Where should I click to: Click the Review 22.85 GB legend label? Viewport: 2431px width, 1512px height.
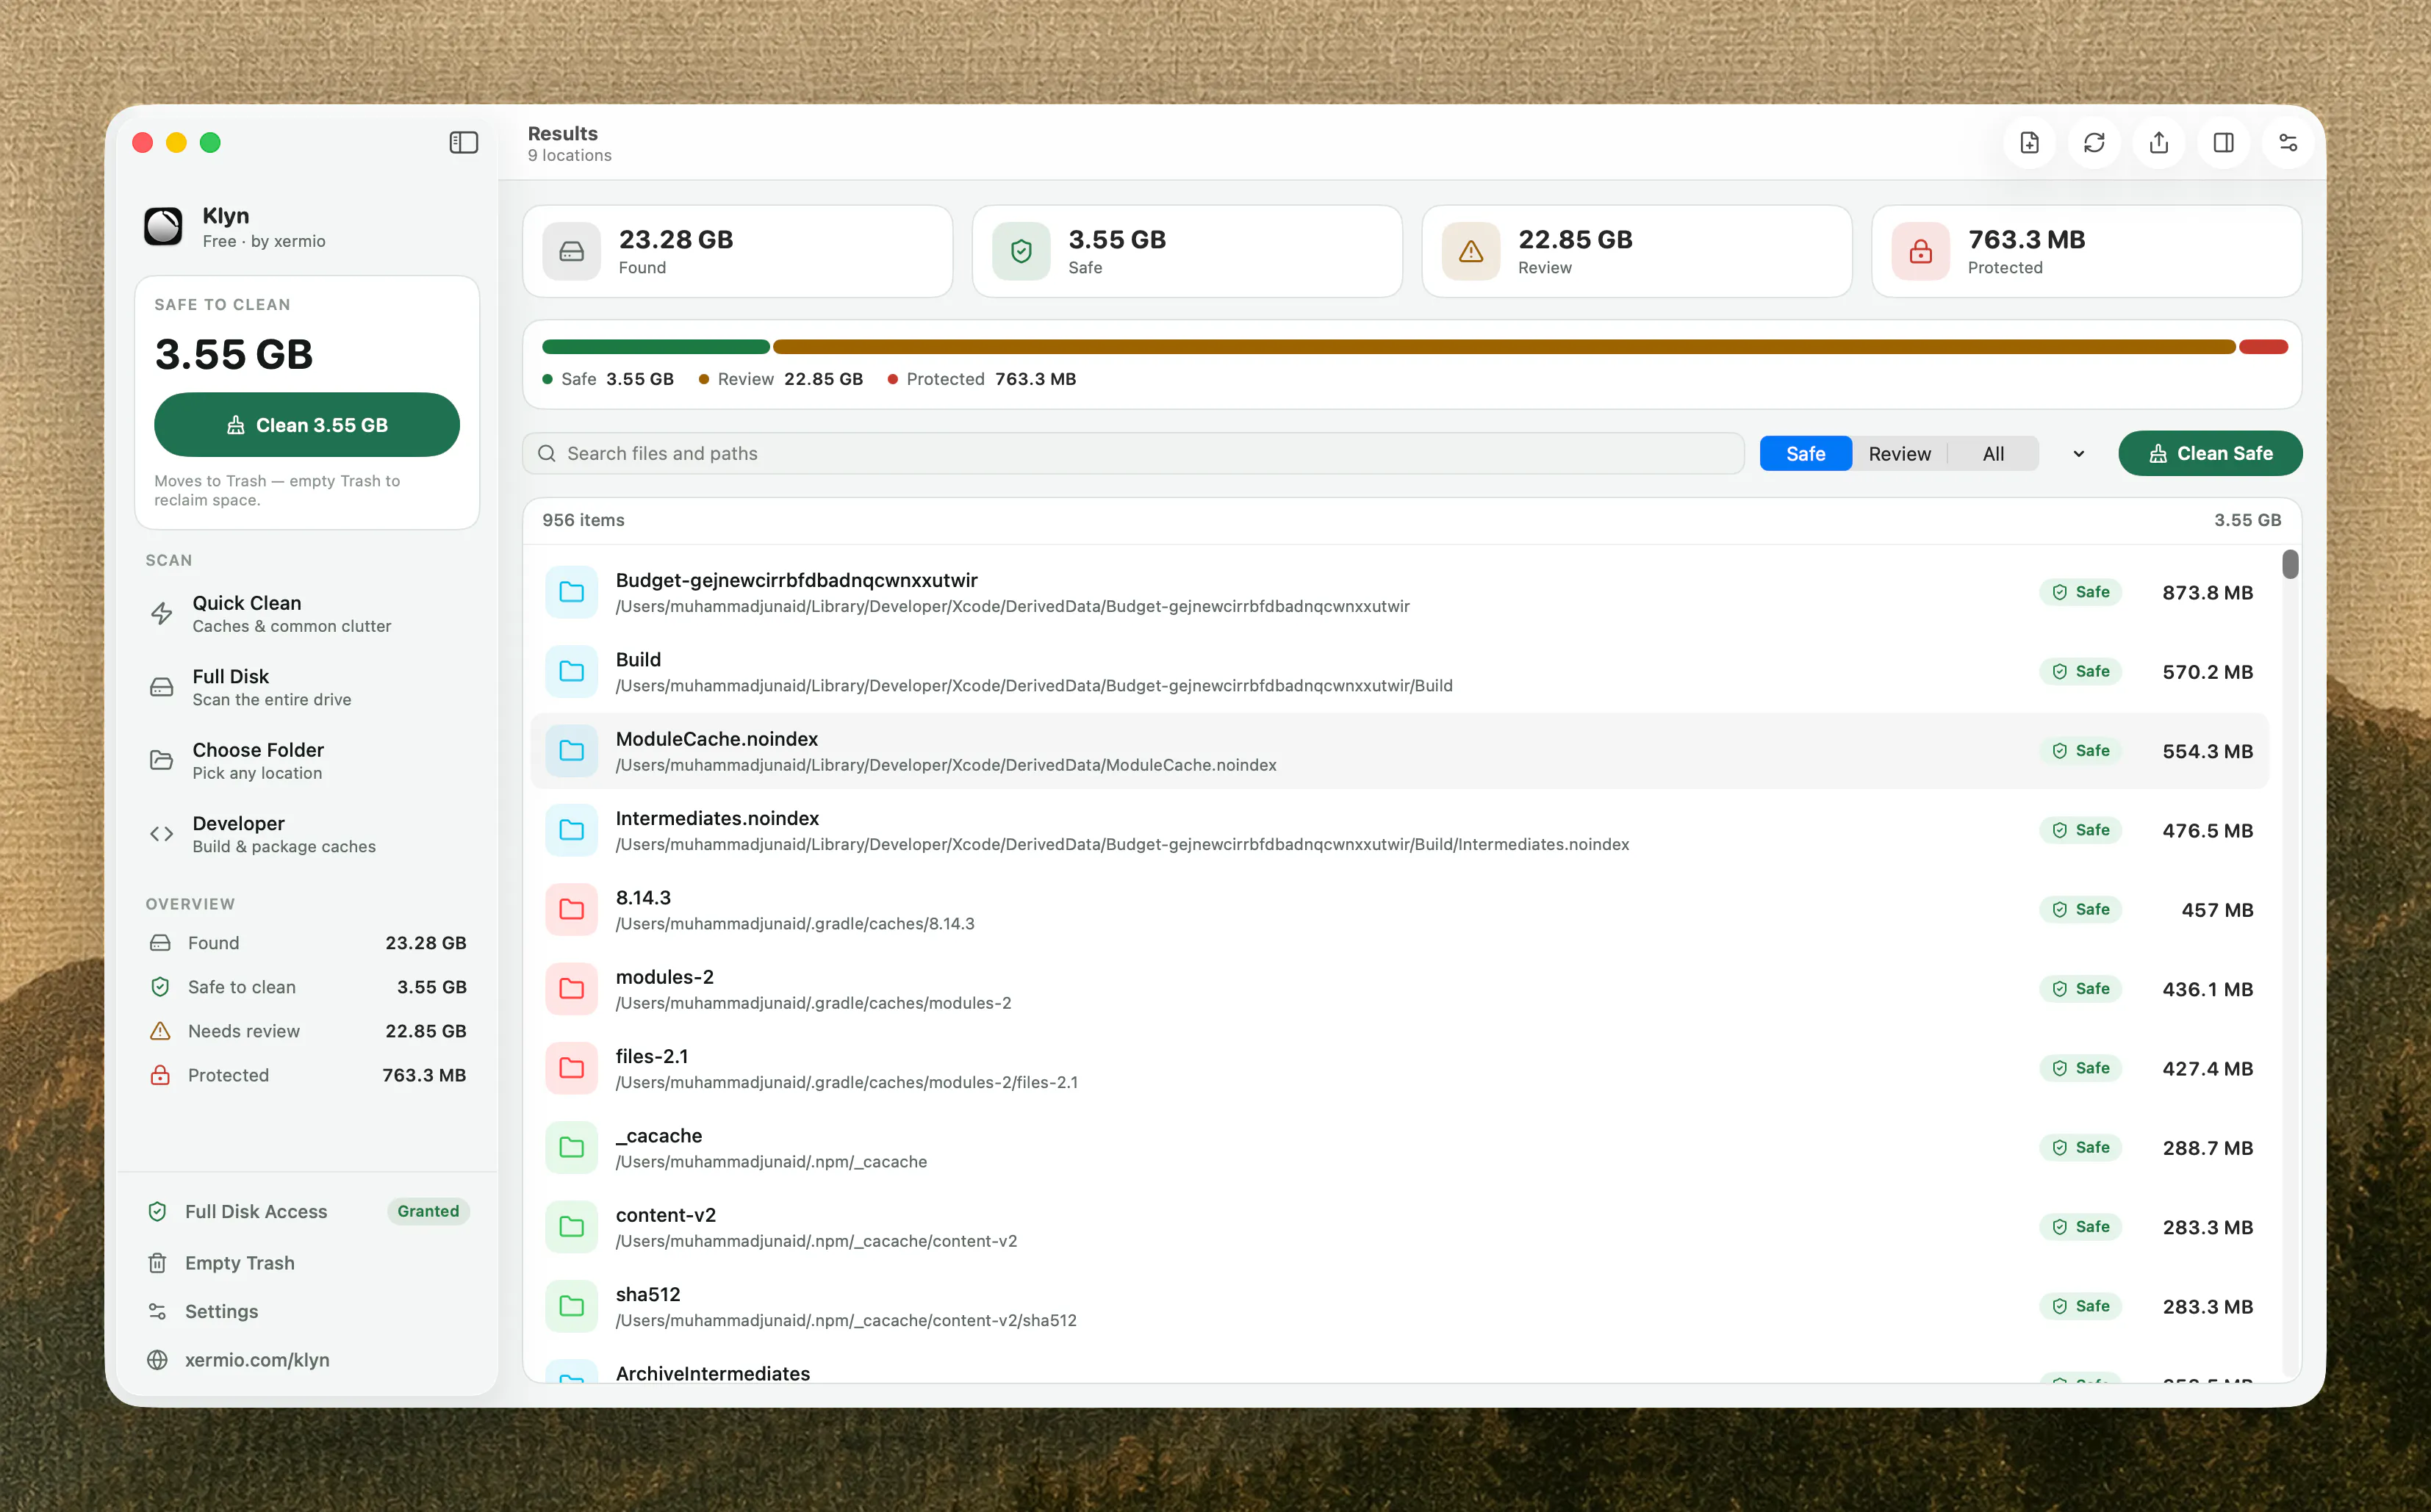[780, 379]
